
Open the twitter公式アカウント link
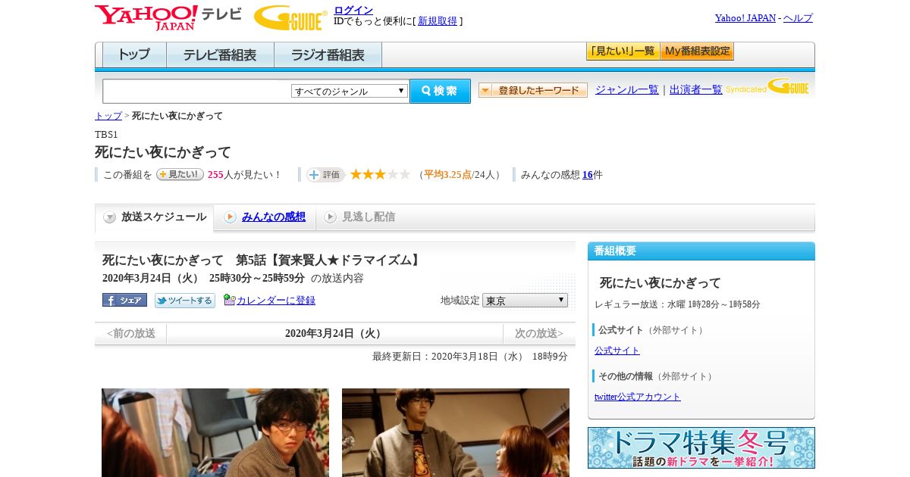(638, 397)
